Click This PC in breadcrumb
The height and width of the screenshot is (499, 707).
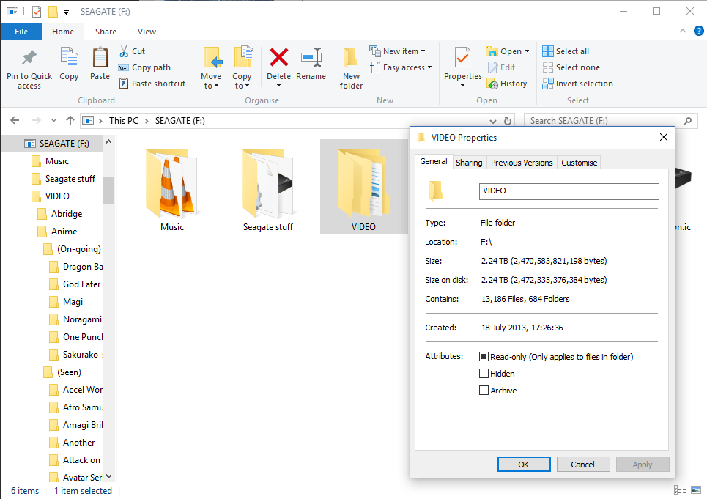tap(124, 121)
